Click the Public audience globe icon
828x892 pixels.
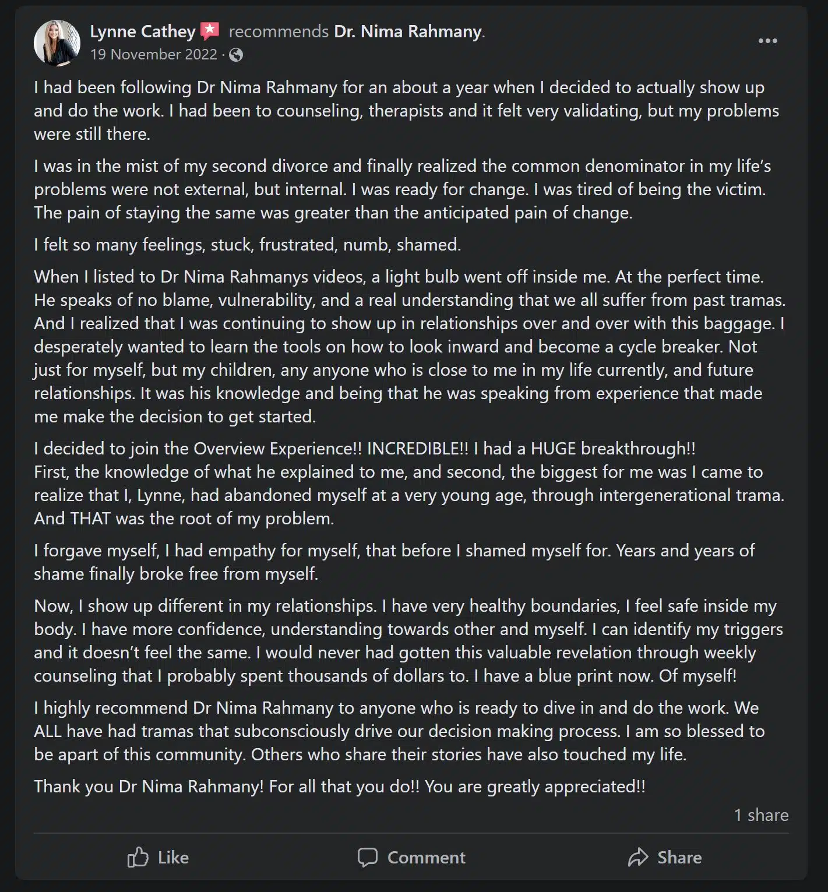tap(236, 55)
